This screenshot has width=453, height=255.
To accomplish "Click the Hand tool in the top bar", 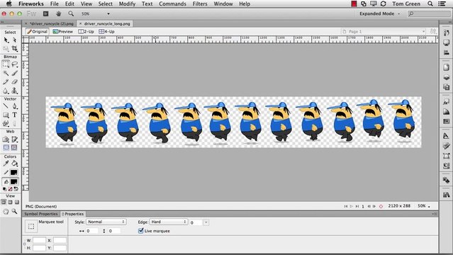I will click(x=59, y=13).
